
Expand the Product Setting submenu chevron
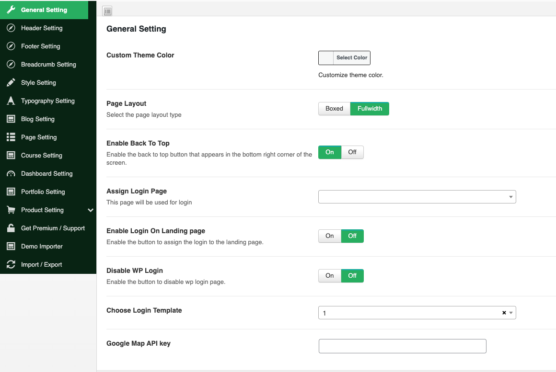[91, 210]
